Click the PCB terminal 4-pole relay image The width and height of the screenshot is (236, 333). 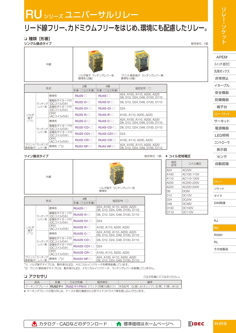pos(142,62)
